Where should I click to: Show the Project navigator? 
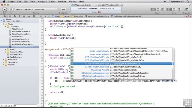pos(5,16)
